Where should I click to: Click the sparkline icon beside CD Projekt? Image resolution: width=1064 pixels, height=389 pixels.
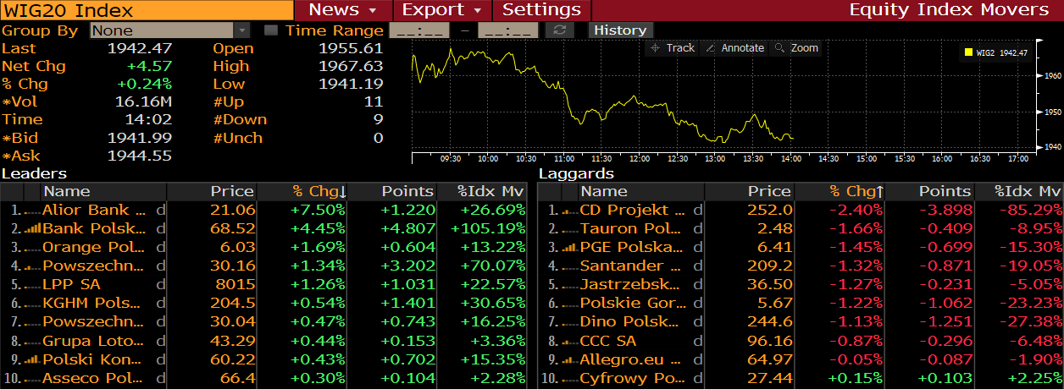[569, 211]
